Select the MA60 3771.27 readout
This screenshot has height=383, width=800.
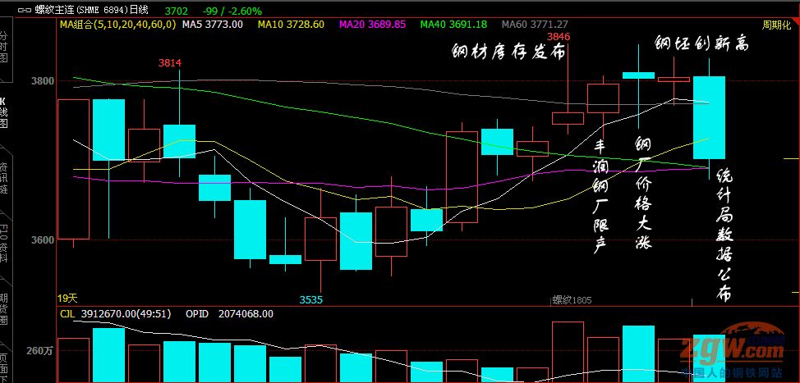(535, 24)
